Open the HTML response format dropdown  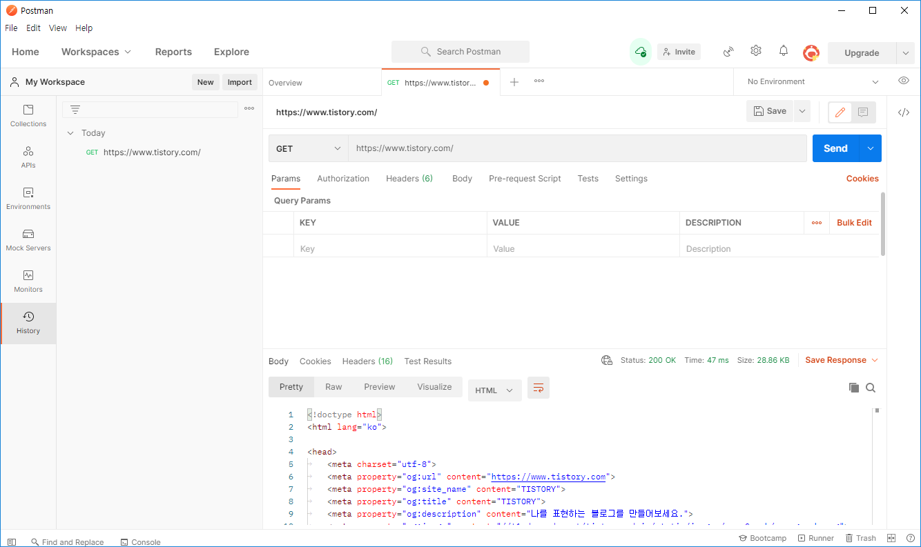click(494, 390)
